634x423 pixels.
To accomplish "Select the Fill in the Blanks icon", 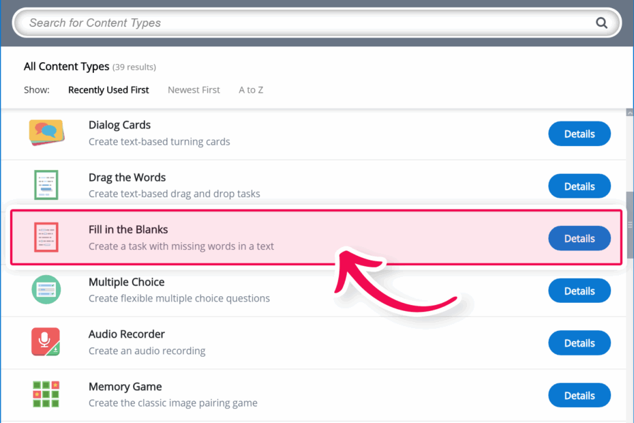I will (x=46, y=237).
